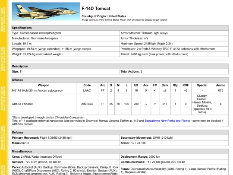Screen dimensions: 233x175
Task: Click the 'Maneuver: 0' cell
Action: click(x=65, y=143)
